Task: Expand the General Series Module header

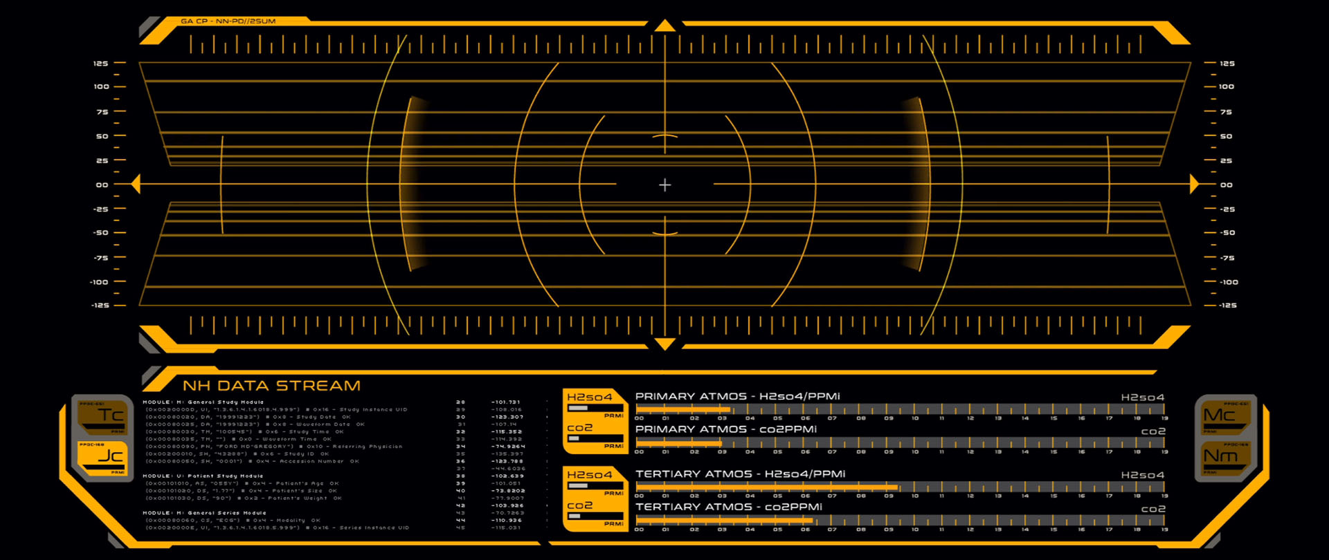Action: click(x=204, y=513)
